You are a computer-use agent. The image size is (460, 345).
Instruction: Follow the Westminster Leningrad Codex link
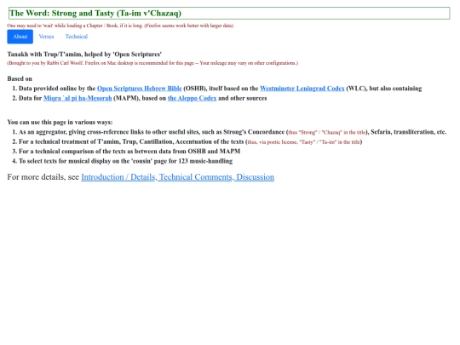click(x=302, y=89)
